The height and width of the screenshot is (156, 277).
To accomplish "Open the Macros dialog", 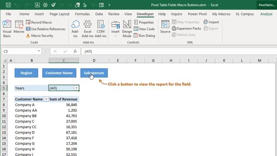I will click(19, 27).
